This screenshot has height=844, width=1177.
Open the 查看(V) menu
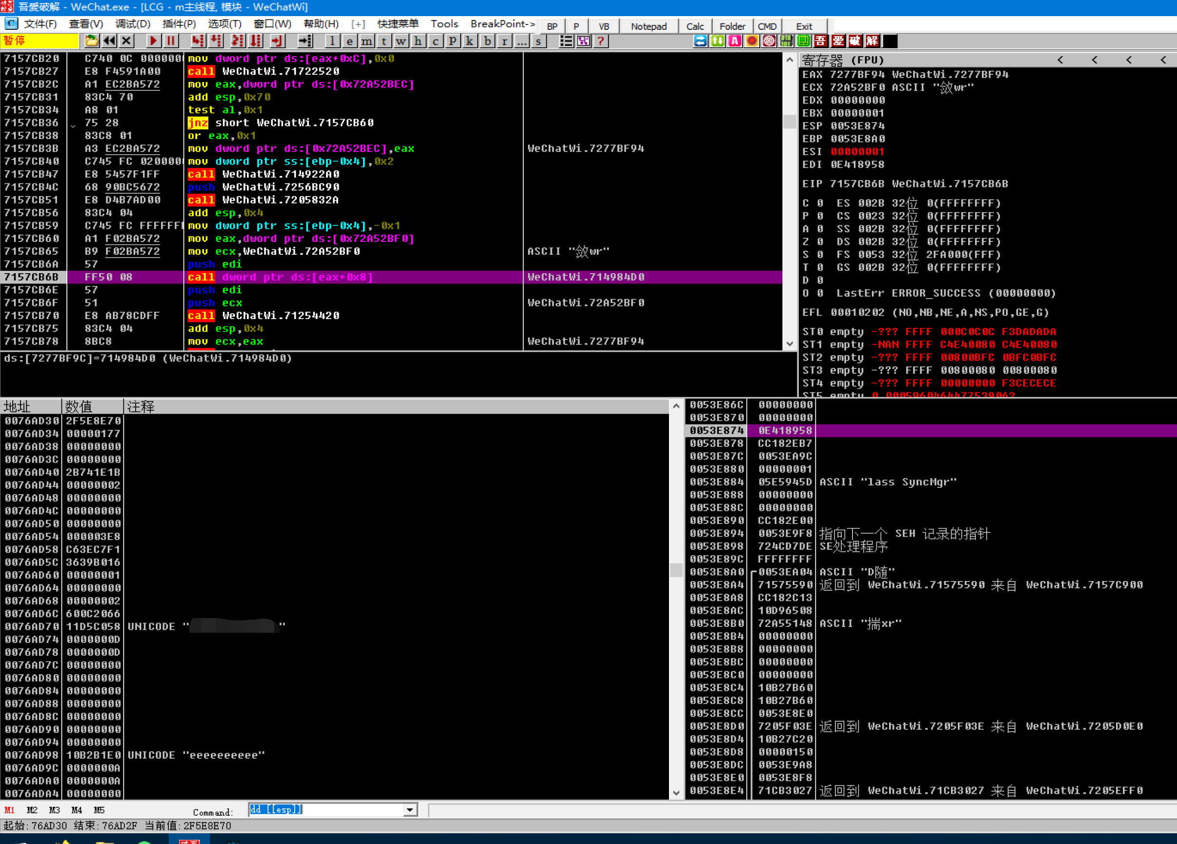click(85, 24)
